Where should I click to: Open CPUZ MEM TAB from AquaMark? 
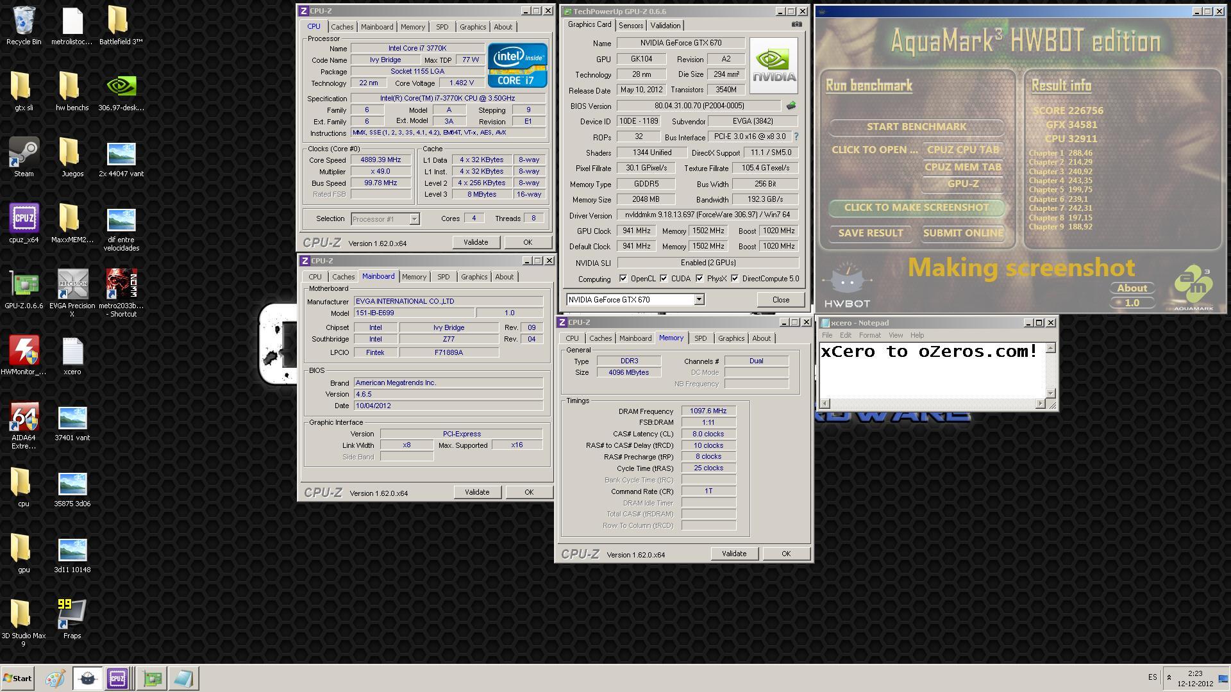click(x=962, y=167)
